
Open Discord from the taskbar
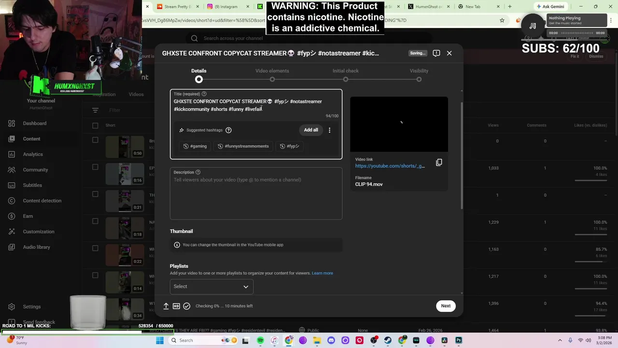point(331,340)
